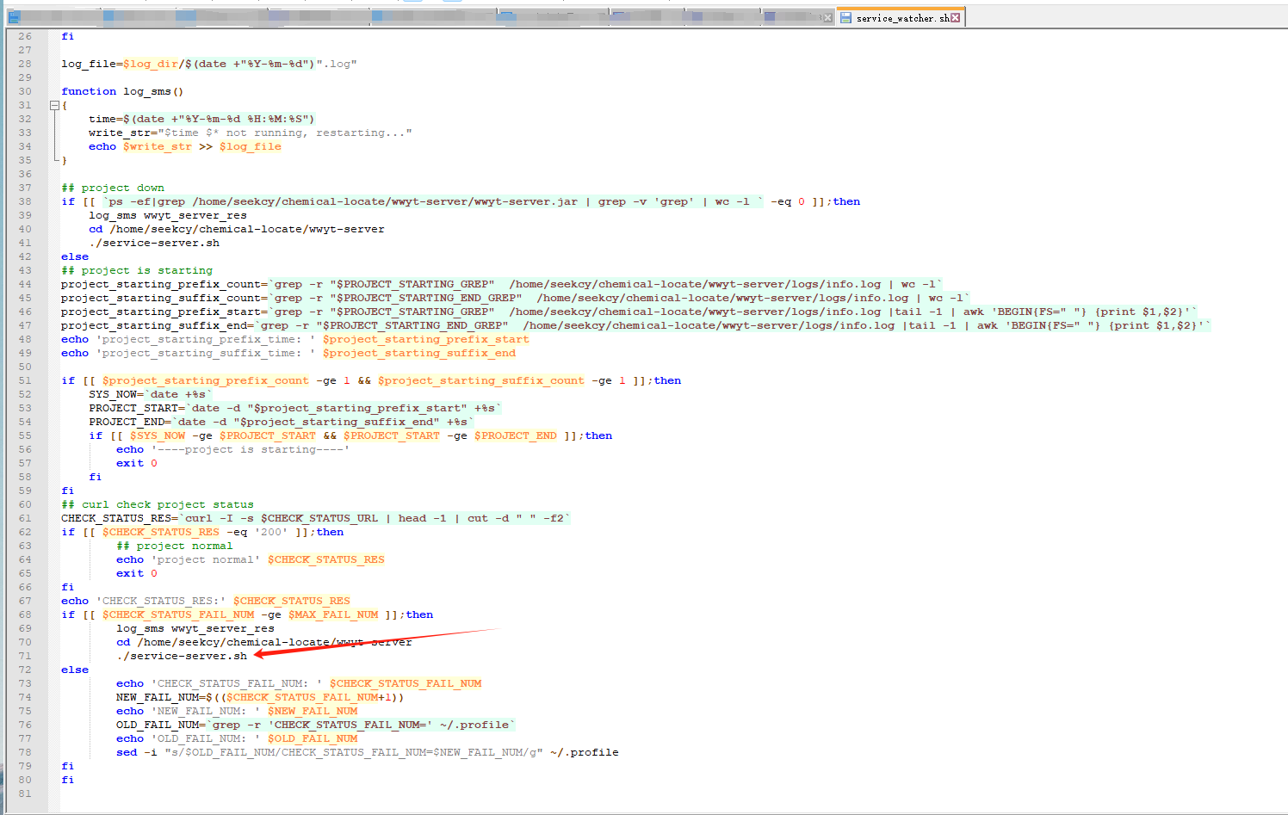This screenshot has height=815, width=1288.
Task: Close the blurred tab beside service_watcher.sh
Action: [827, 17]
